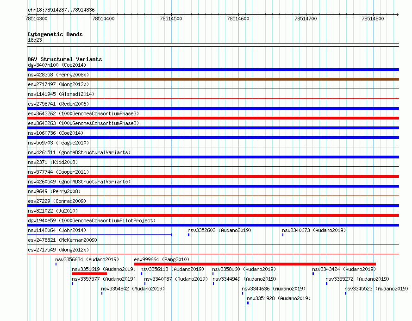The image size is (412, 321).
Task: Click the Cytogenetic Bands track title
Action: pyautogui.click(x=55, y=34)
